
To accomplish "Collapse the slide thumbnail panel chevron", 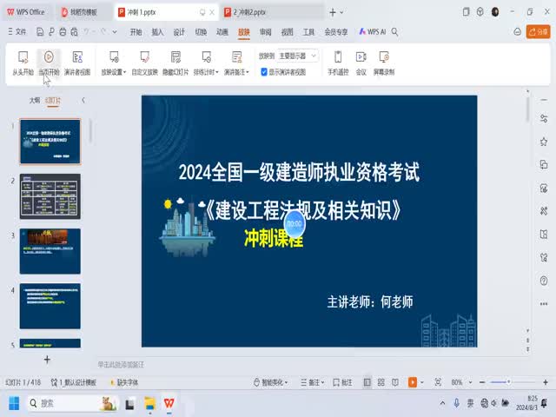I will pyautogui.click(x=83, y=101).
